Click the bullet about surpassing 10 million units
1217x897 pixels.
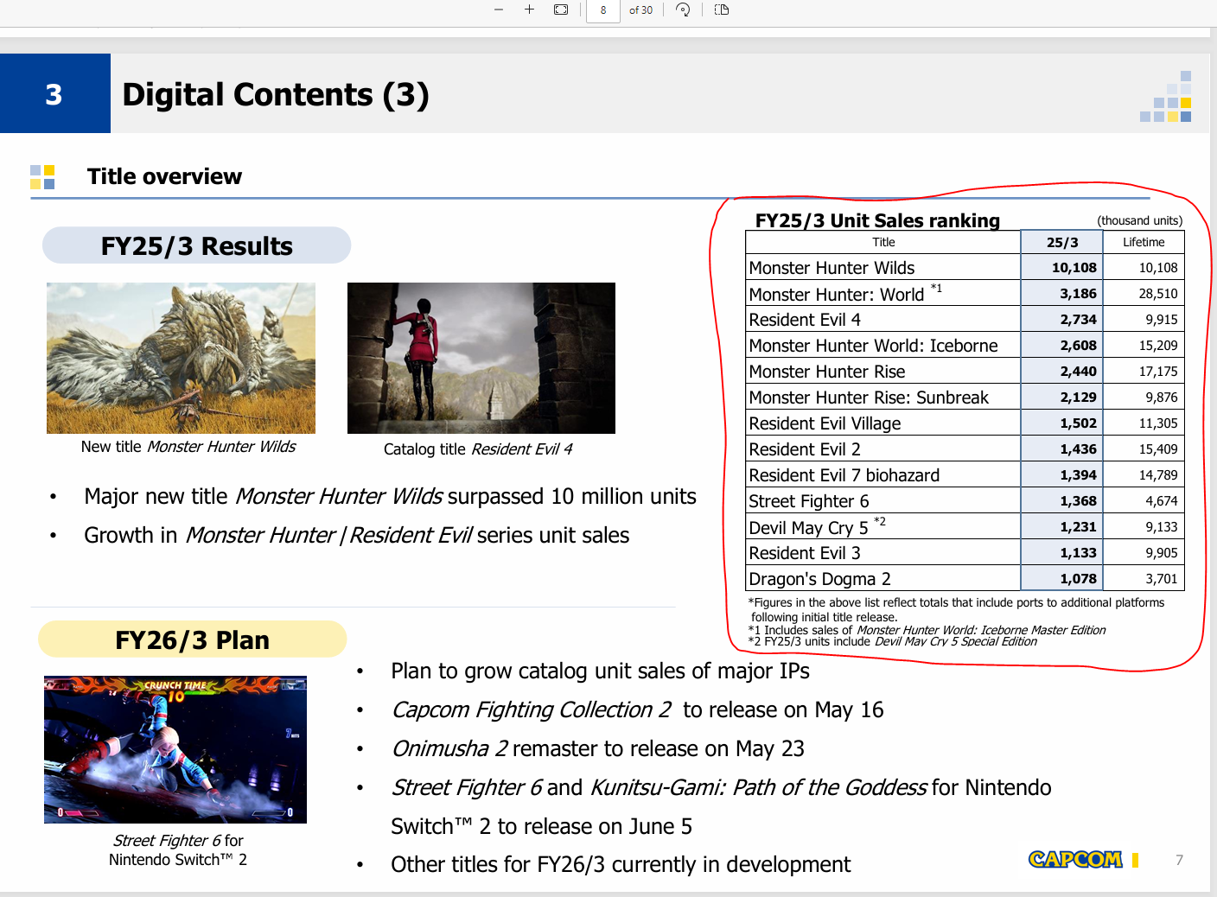pyautogui.click(x=390, y=497)
